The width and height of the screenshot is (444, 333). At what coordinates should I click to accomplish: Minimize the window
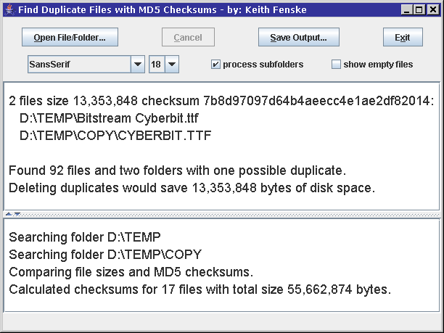pyautogui.click(x=407, y=10)
